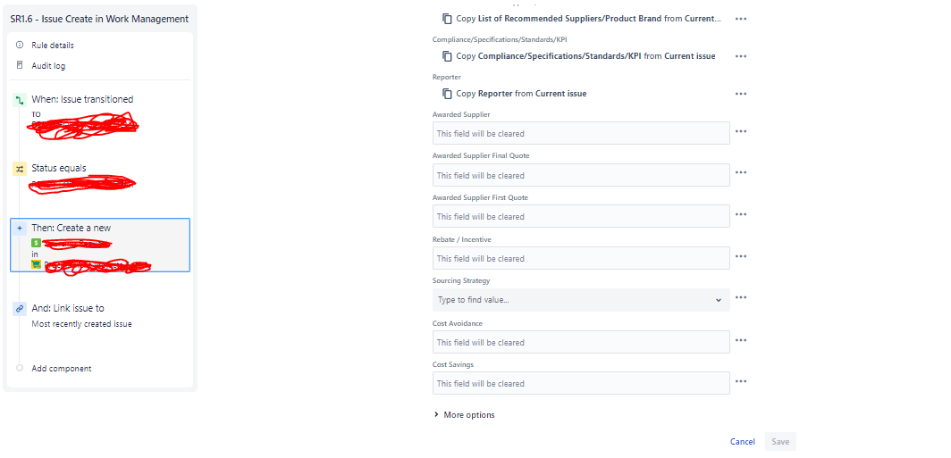
Task: Click the Sourcing Strategy chevron arrow
Action: [719, 300]
